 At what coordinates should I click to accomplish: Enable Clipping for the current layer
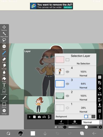pyautogui.click(x=61, y=122)
